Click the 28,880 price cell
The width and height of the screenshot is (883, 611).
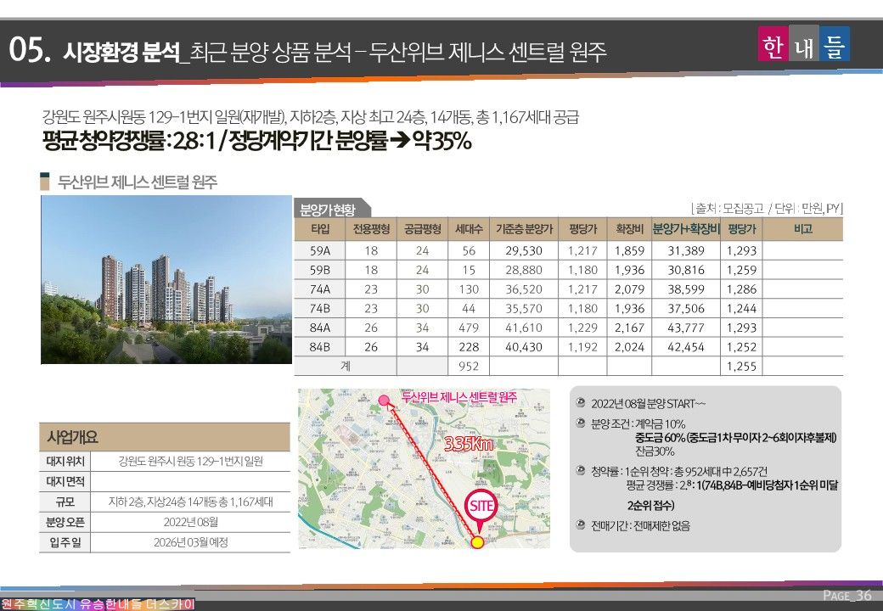[x=524, y=270]
